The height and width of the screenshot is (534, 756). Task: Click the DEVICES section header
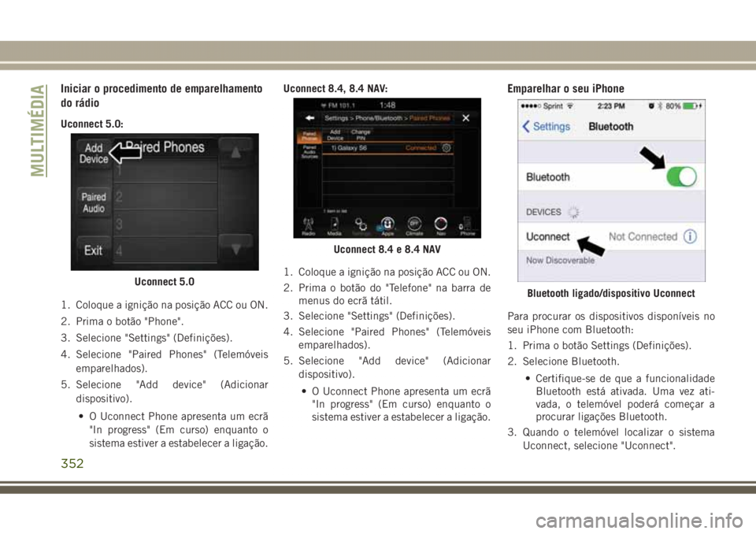point(543,212)
